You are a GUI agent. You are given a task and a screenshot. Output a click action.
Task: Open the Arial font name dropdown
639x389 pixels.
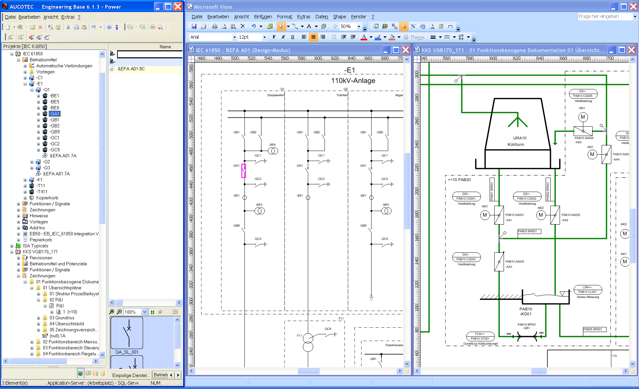(234, 37)
